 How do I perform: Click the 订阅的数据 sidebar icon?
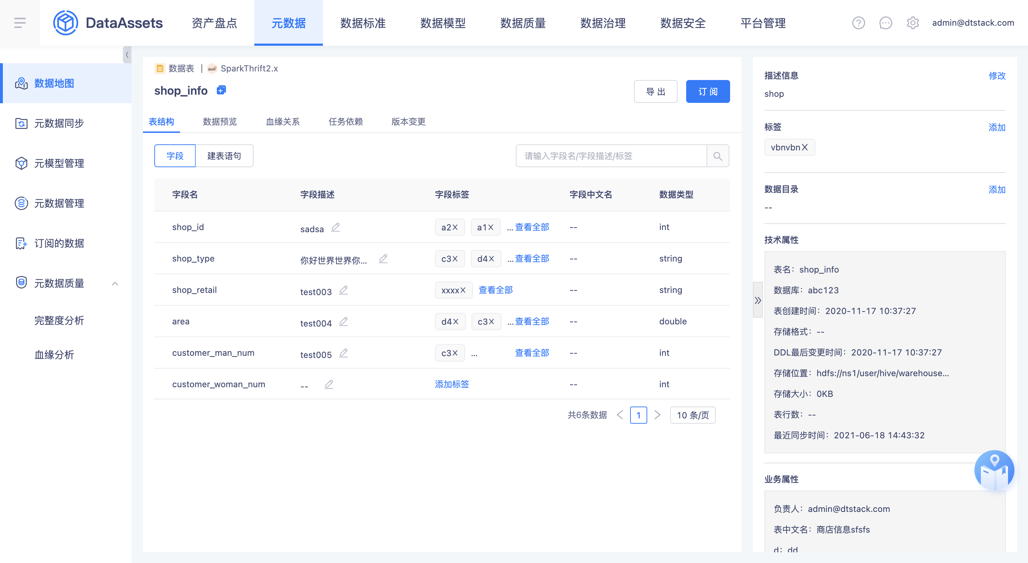21,243
